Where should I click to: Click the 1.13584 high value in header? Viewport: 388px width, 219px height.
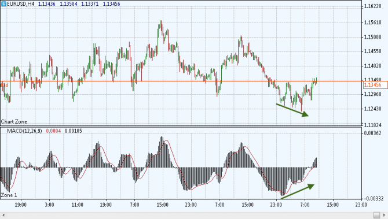68,4
